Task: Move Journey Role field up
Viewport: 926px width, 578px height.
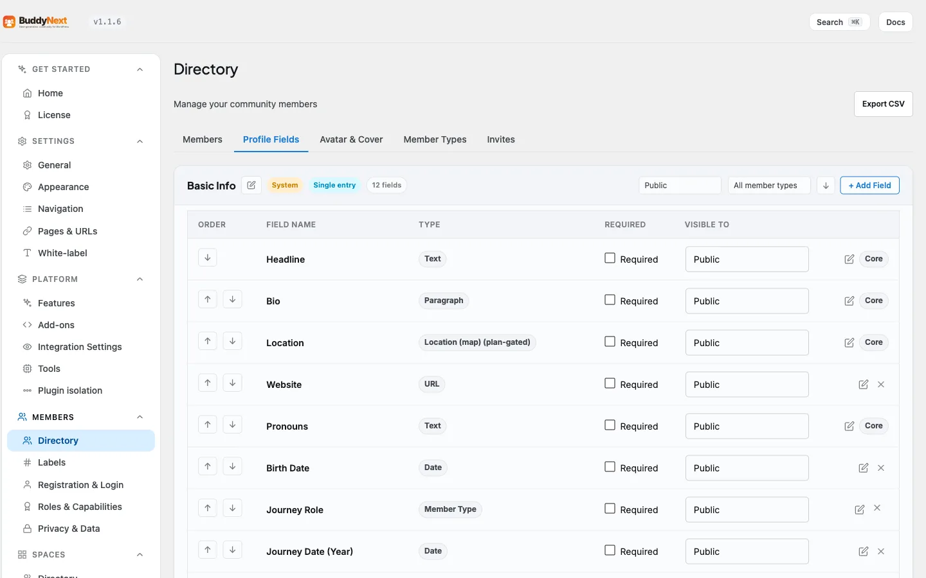Action: click(207, 508)
